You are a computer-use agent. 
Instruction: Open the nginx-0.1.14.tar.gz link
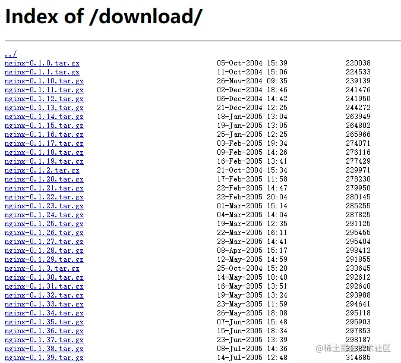[x=44, y=117]
